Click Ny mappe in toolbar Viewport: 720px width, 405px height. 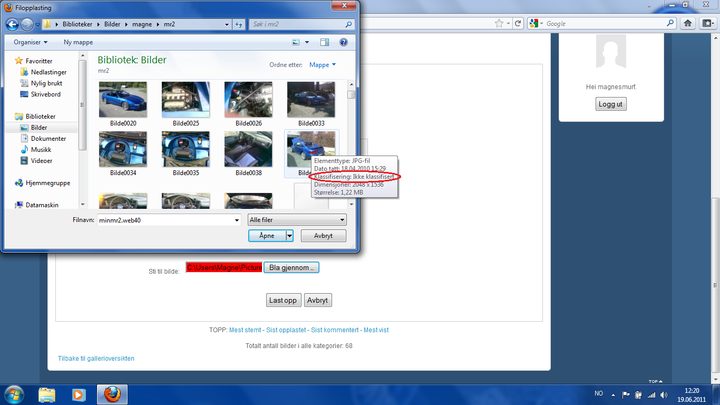[78, 42]
